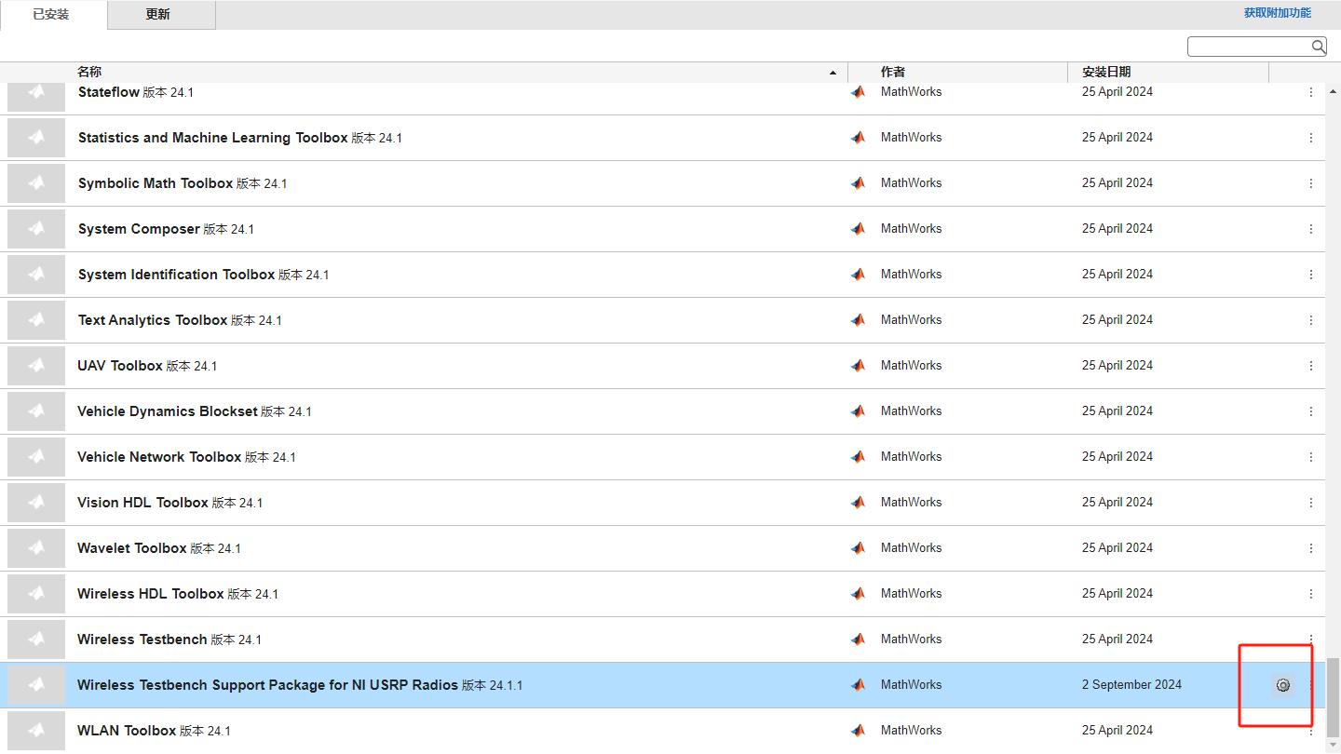Click MathWorks logo in Wavelet Toolbox row
Viewport: 1341px width, 754px height.
tap(858, 548)
